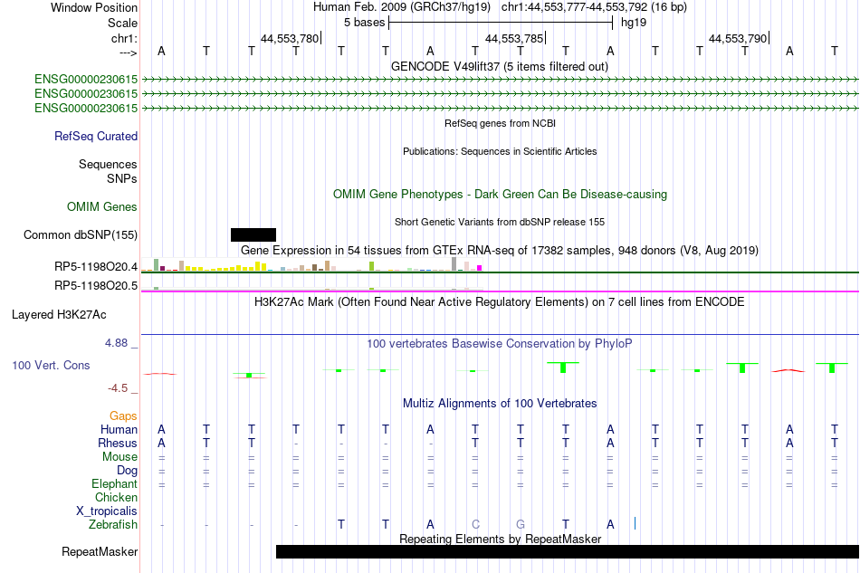Click the 100 Vert. Cons track label
The image size is (860, 573).
click(51, 365)
